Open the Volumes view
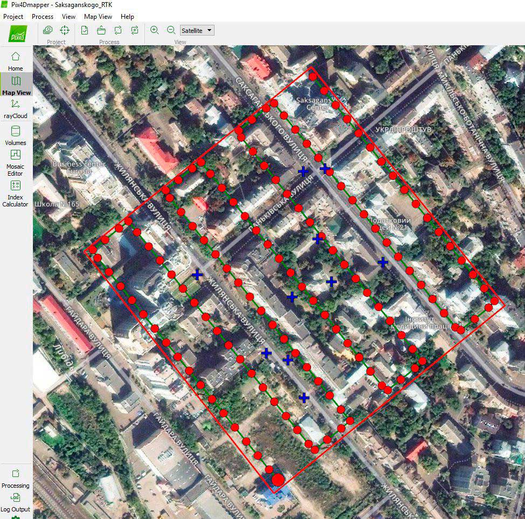This screenshot has width=525, height=519. (x=16, y=135)
